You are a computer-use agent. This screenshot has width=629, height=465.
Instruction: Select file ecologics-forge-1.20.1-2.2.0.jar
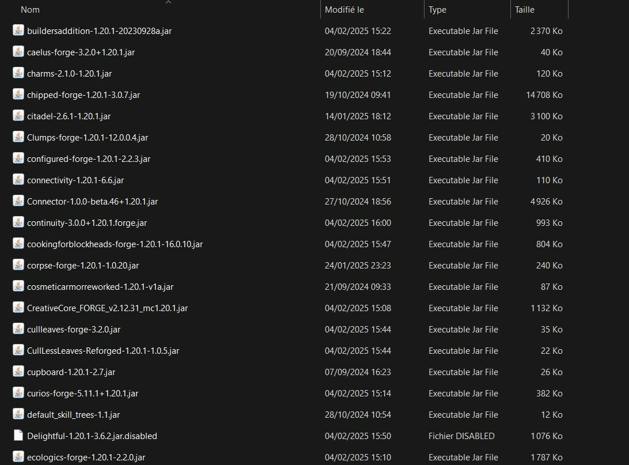point(86,457)
